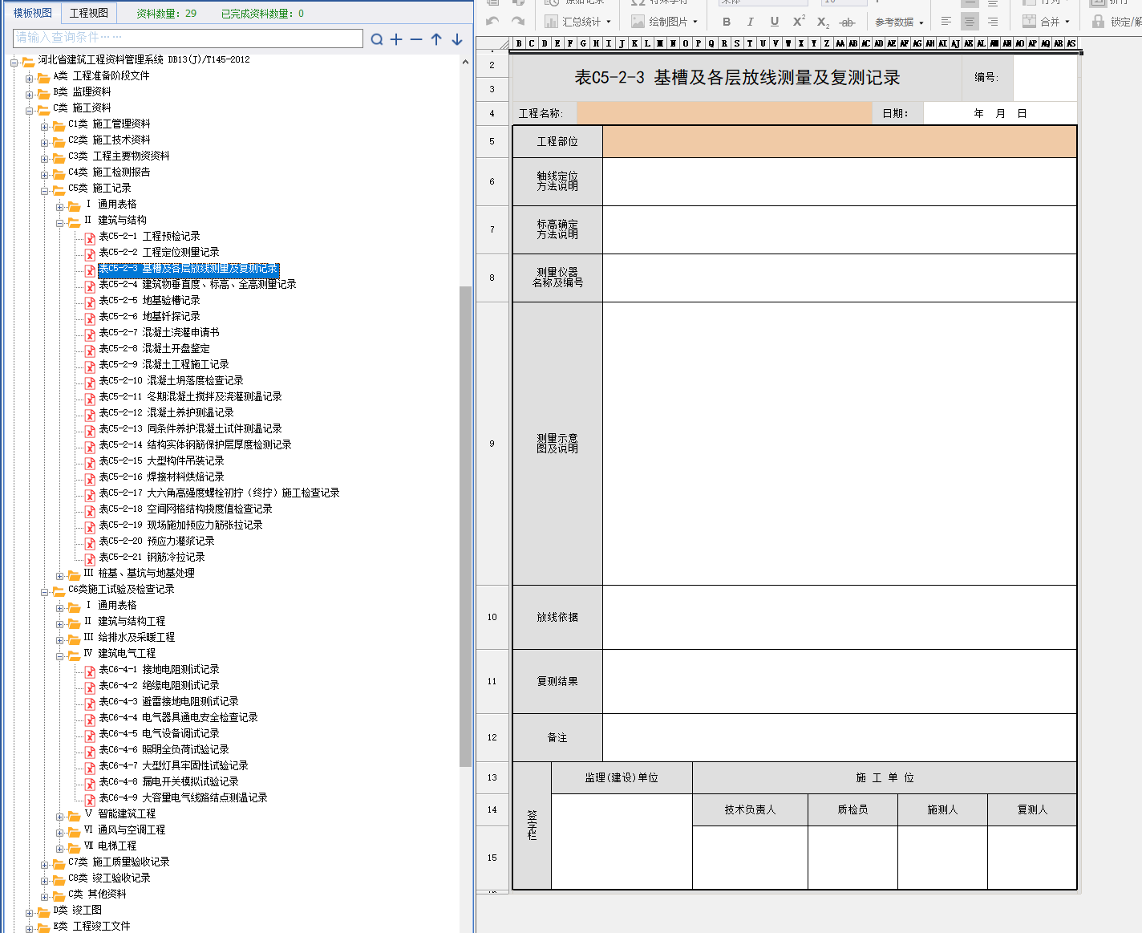Click the file icon of 表C5-2-7 混凝土浇灌申请书
Viewport: 1142px width, 933px height.
(x=90, y=335)
